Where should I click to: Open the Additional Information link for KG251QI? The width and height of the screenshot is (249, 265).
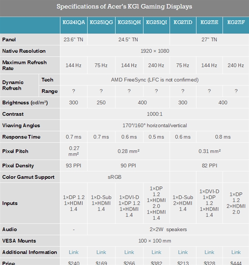click(x=156, y=252)
